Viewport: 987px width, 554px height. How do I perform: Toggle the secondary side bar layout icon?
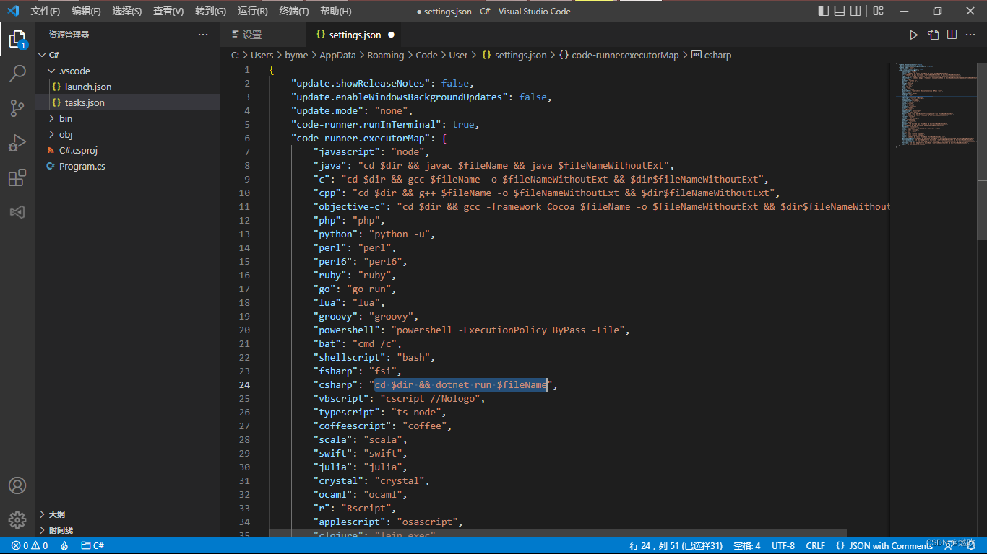(855, 11)
